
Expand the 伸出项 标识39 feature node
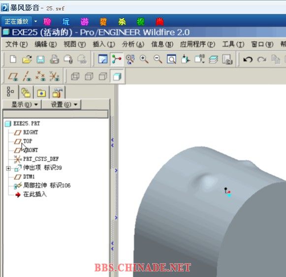click(8, 168)
